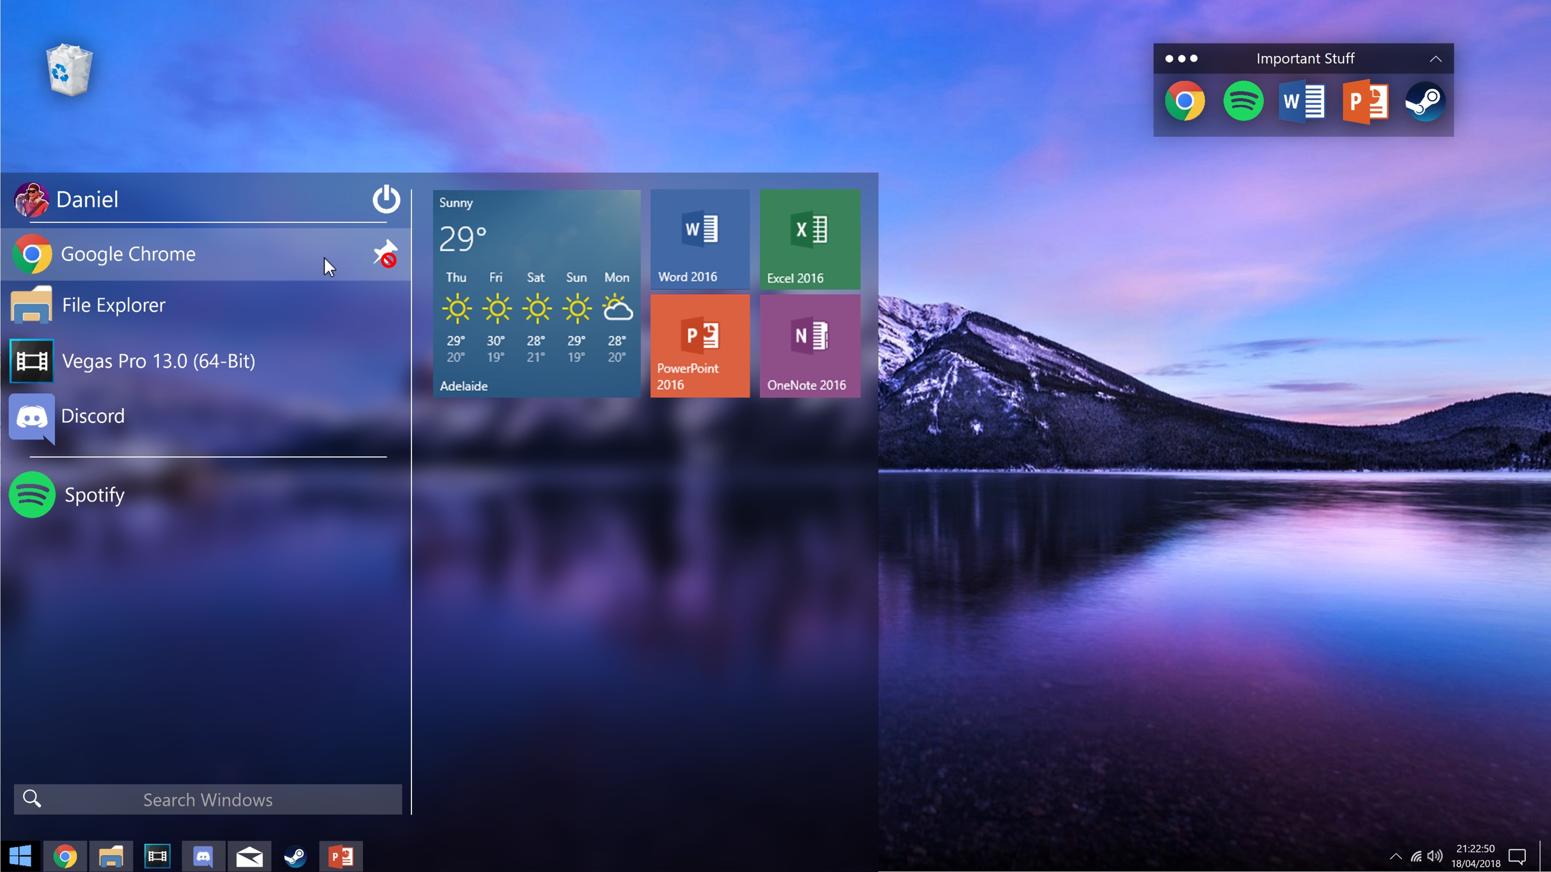Show hidden system tray icons
The height and width of the screenshot is (872, 1551).
coord(1396,856)
